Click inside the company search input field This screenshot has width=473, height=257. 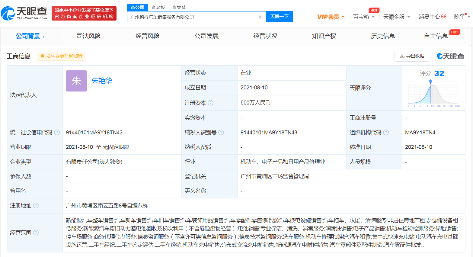(x=193, y=17)
